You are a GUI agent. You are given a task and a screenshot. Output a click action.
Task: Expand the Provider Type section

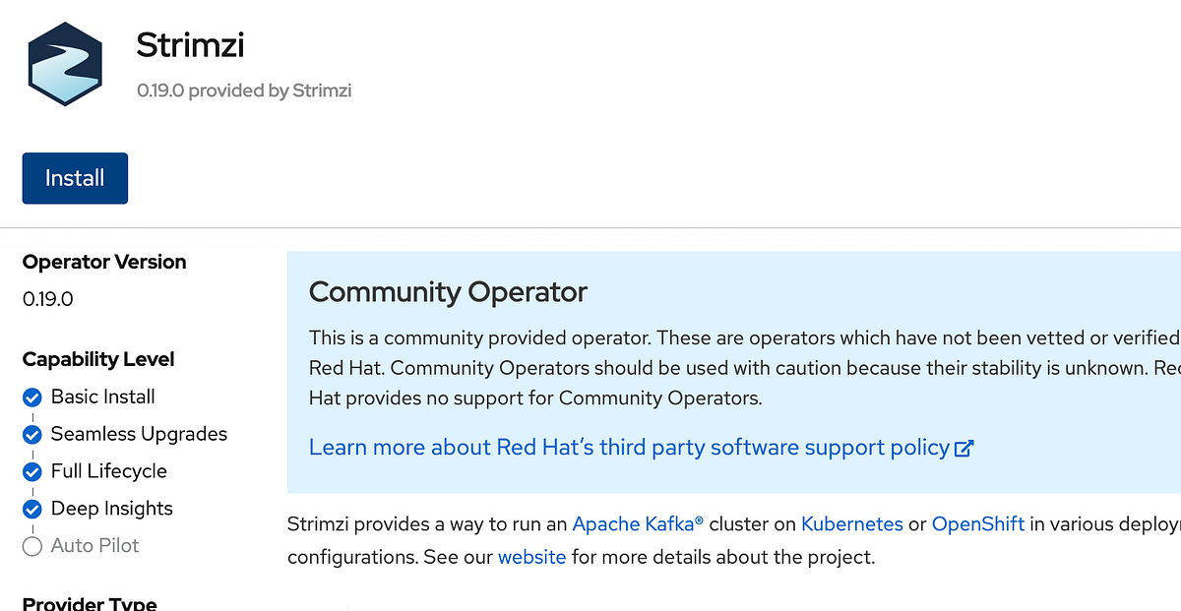tap(89, 602)
